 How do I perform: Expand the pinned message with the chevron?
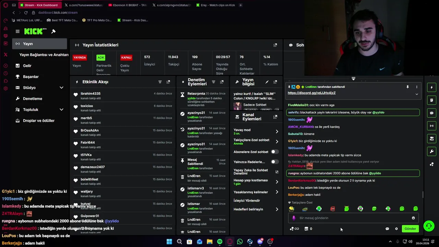tap(417, 94)
